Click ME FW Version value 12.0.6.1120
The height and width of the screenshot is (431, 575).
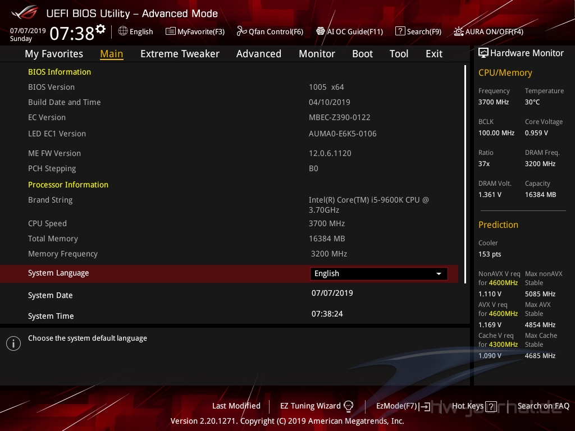tap(330, 153)
